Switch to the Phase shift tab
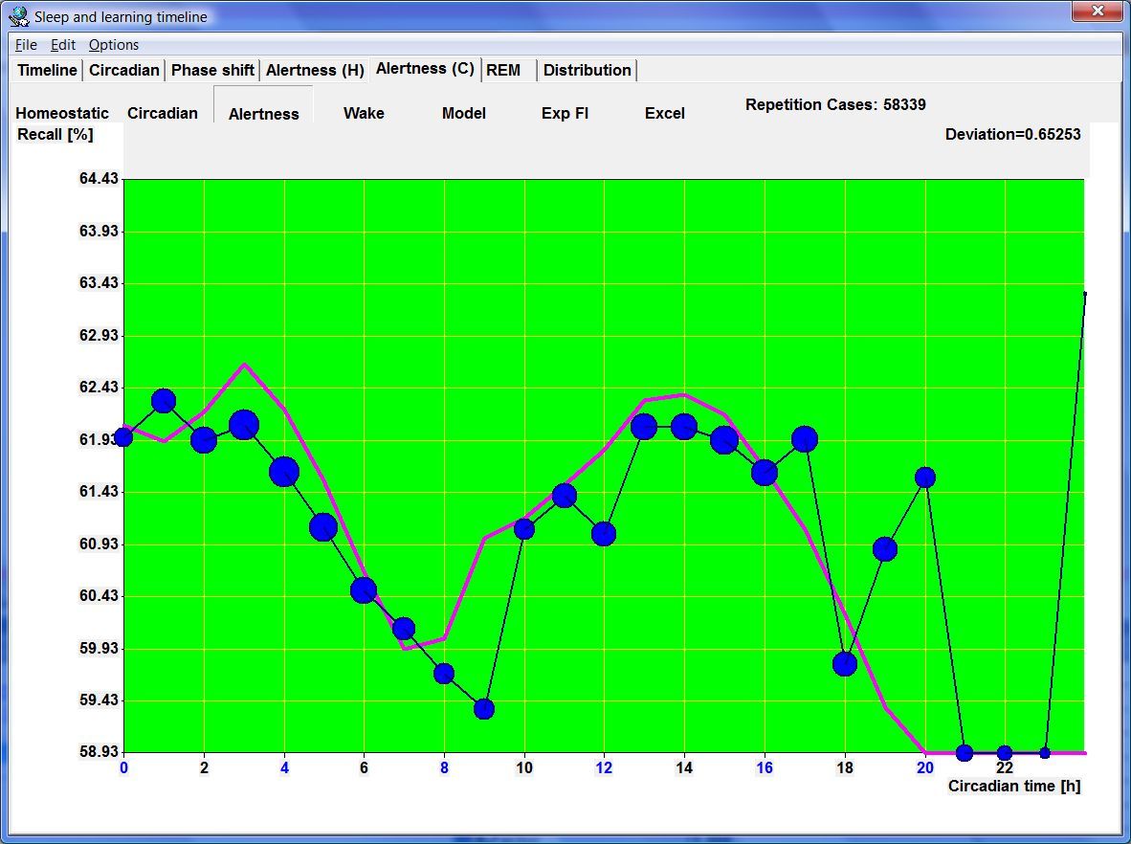Image resolution: width=1131 pixels, height=844 pixels. point(212,70)
